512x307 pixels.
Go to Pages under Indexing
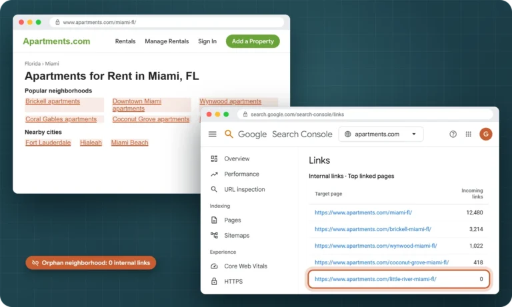(x=233, y=220)
